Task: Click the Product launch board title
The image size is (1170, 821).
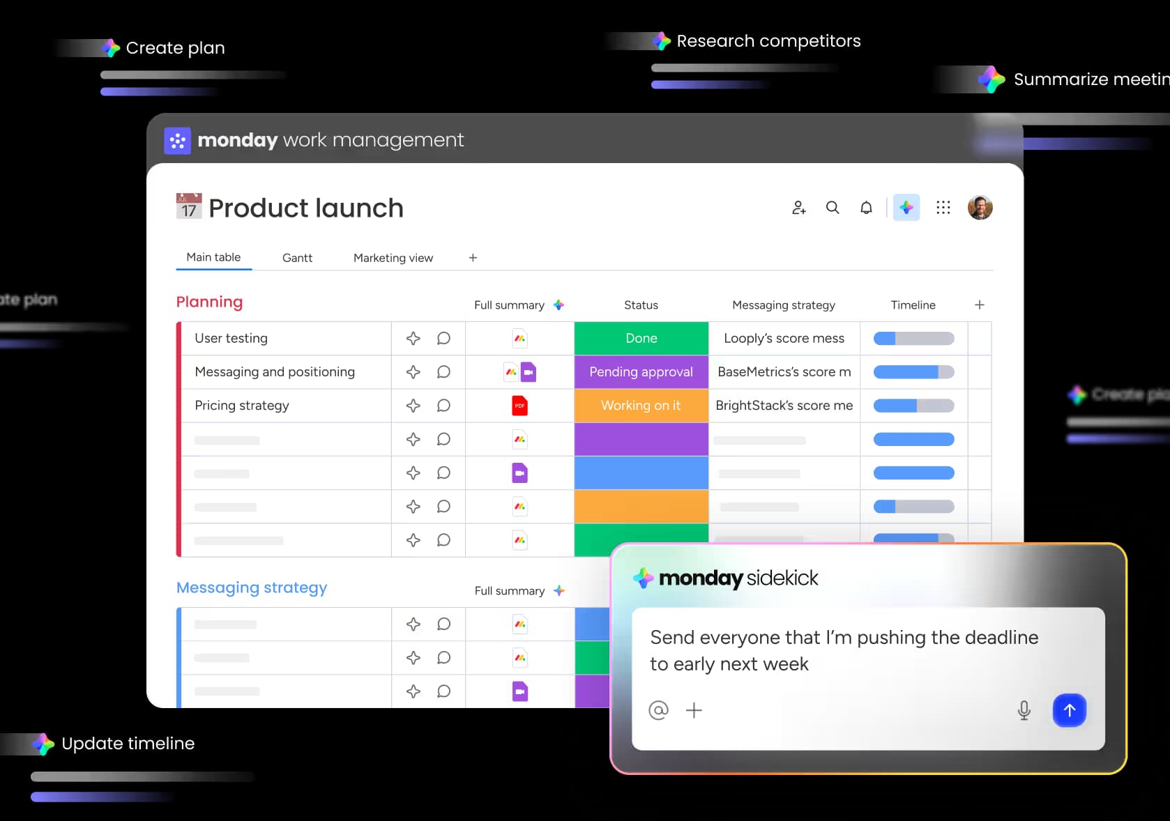Action: click(x=306, y=208)
